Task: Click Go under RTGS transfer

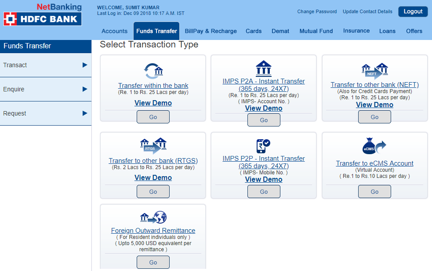Action: [153, 192]
